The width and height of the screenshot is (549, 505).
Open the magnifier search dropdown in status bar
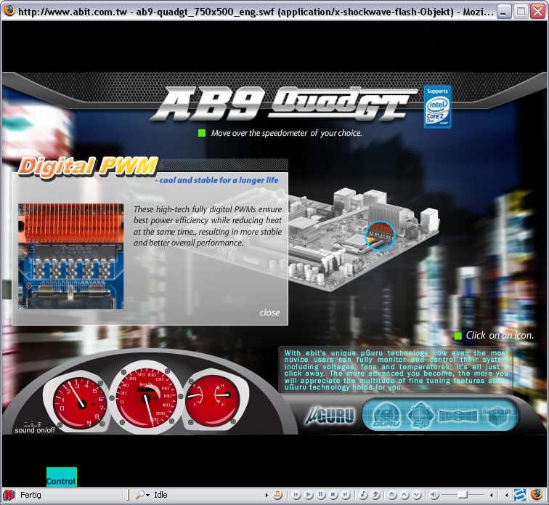(x=142, y=495)
